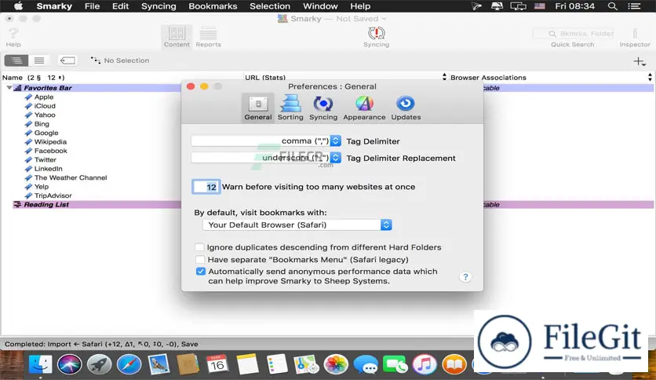
Task: Switch to Content view in toolbar
Action: (x=177, y=37)
